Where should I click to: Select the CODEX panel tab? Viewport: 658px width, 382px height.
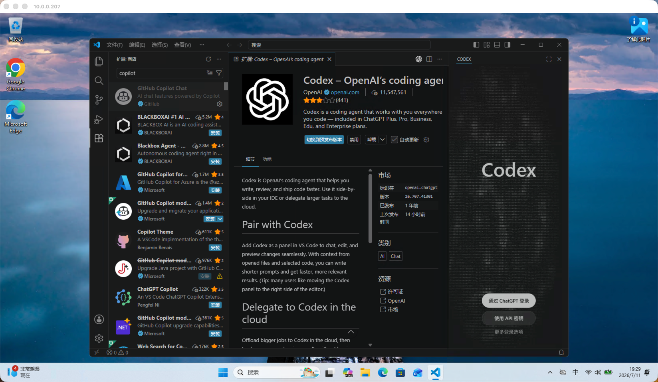464,59
